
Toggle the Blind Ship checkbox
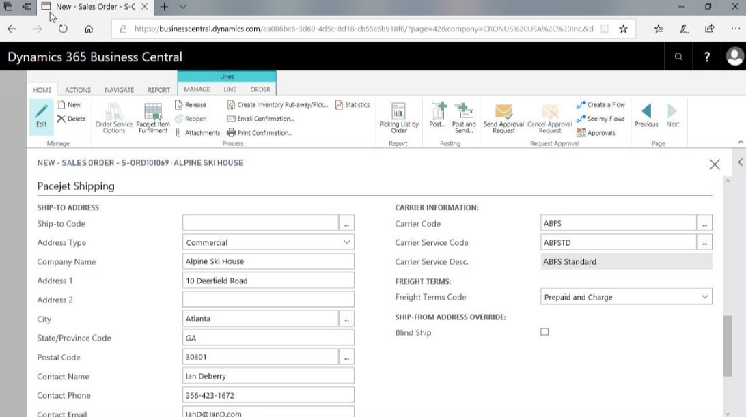click(544, 332)
